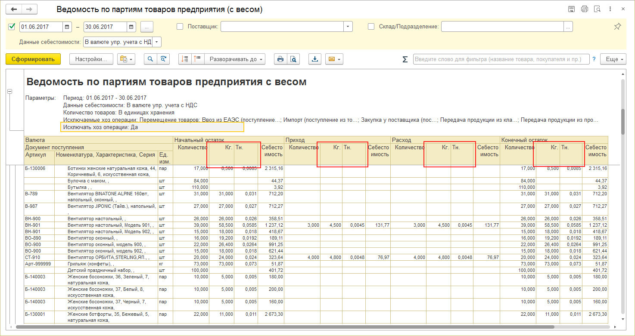Click the vertical scrollbar thumb

pyautogui.click(x=623, y=122)
